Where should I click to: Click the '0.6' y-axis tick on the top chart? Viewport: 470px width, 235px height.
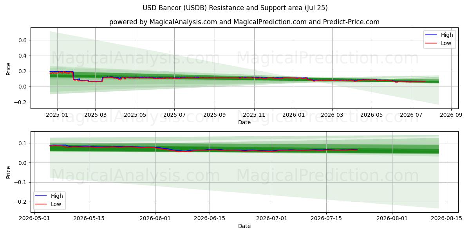22,40
